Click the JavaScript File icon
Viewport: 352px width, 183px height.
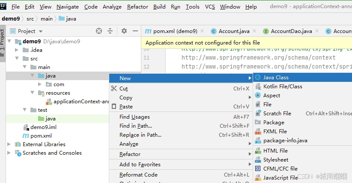258,177
